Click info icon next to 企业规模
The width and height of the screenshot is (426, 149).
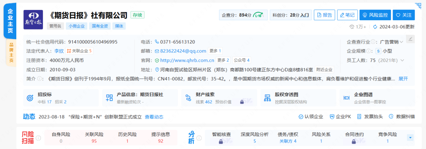tap(369, 51)
